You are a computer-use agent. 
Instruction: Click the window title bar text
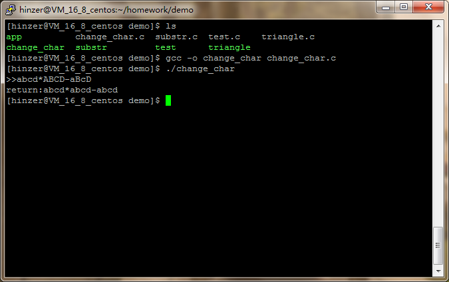(x=106, y=10)
